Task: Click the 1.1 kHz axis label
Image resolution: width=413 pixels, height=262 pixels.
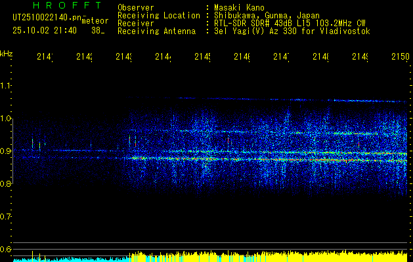Action: [x=5, y=86]
